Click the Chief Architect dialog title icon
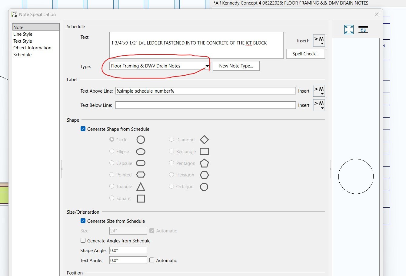The image size is (406, 276). (14, 14)
